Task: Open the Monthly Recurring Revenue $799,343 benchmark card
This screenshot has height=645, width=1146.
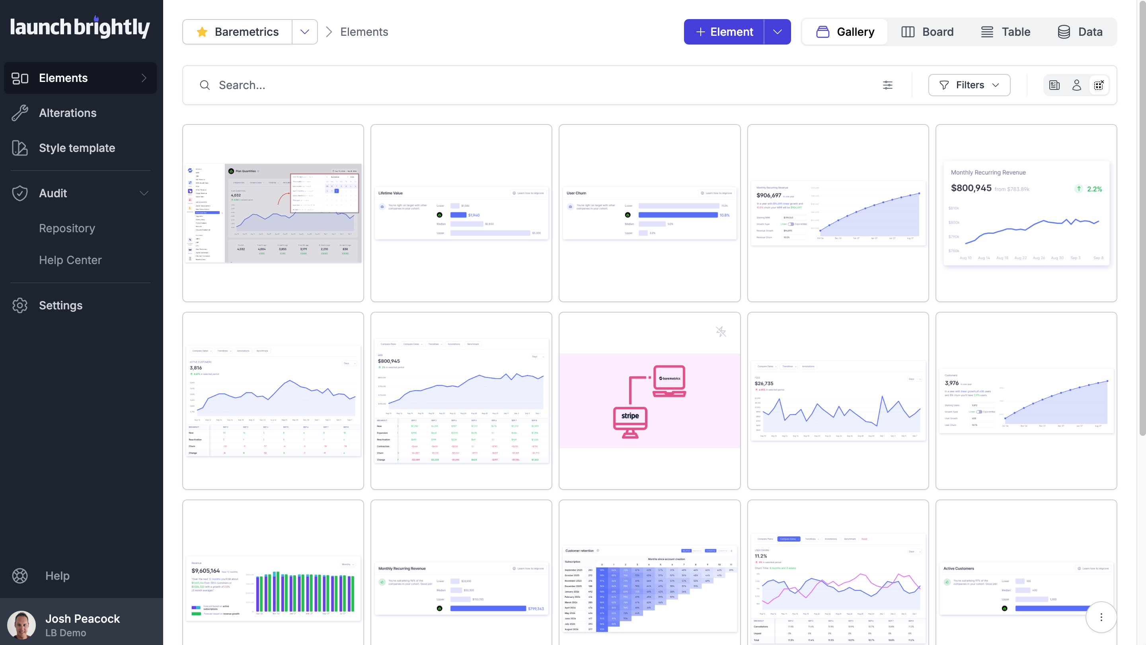Action: 461,573
